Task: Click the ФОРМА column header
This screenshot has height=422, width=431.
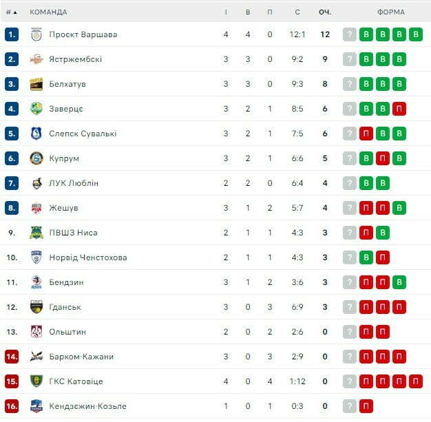Action: (391, 12)
